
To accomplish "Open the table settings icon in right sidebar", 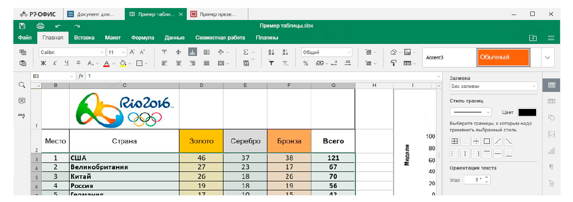I will coord(551,101).
